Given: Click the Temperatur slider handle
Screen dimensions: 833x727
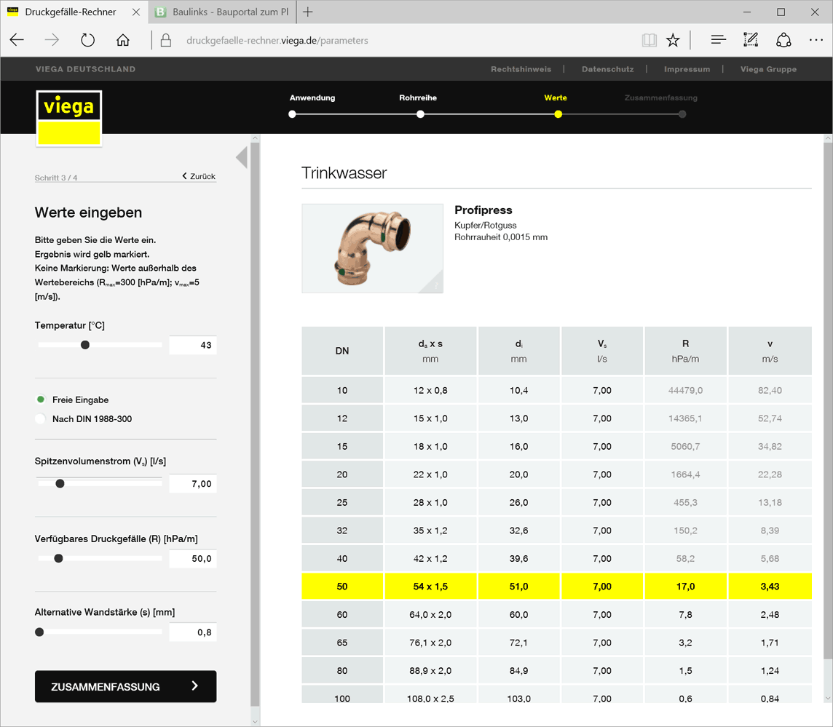Looking at the screenshot, I should 85,345.
